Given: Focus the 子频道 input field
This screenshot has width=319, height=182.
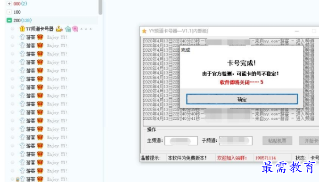Looking at the screenshot, I should [x=236, y=141].
